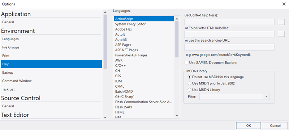Select ASP.NET Pages language entry
This screenshot has width=289, height=130.
pos(144,50)
